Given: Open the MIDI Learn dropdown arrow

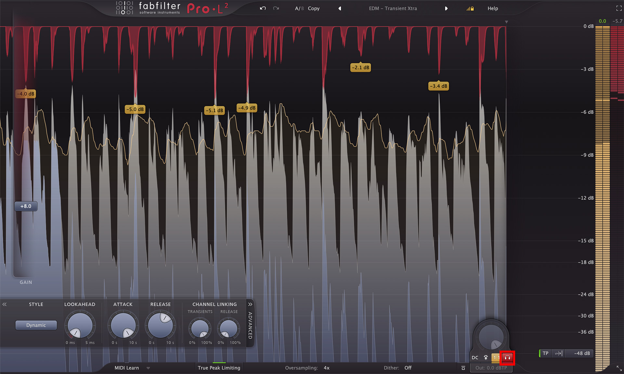Looking at the screenshot, I should [148, 368].
